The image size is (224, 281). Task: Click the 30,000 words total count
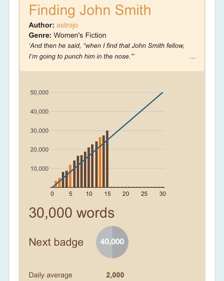[x=72, y=213]
